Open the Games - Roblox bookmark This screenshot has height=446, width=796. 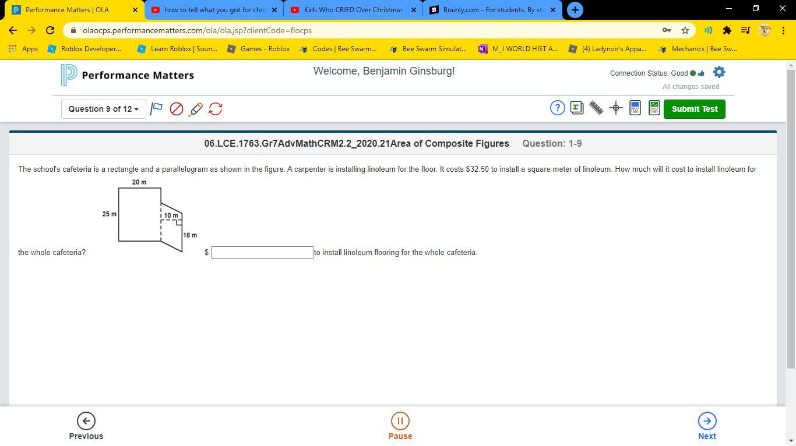tap(258, 49)
